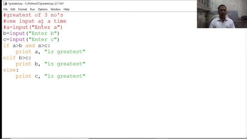
Task: Open the Run menu
Action: point(32,9)
